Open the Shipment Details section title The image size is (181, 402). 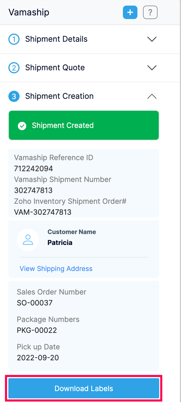(56, 39)
